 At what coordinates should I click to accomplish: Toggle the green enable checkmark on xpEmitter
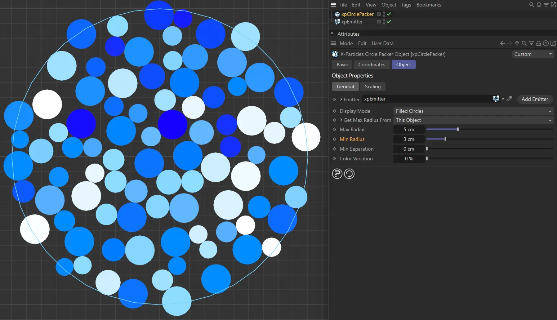point(389,22)
